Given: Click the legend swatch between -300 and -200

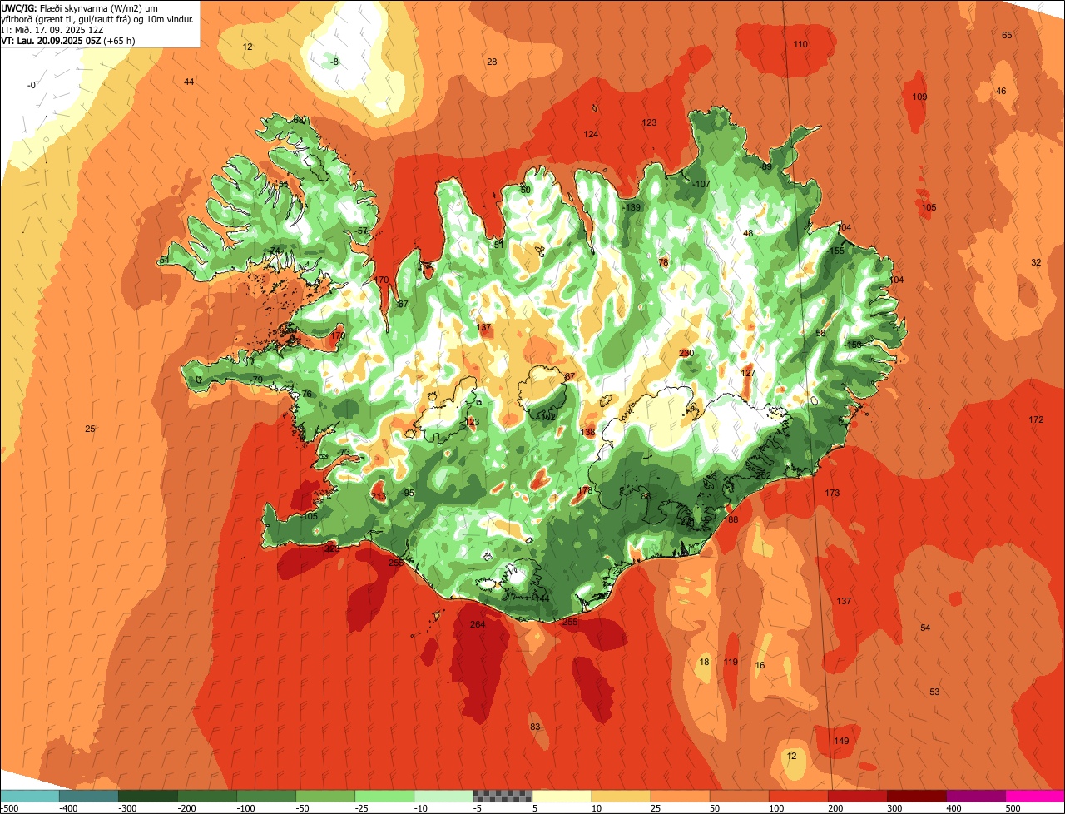Looking at the screenshot, I should coord(147,796).
